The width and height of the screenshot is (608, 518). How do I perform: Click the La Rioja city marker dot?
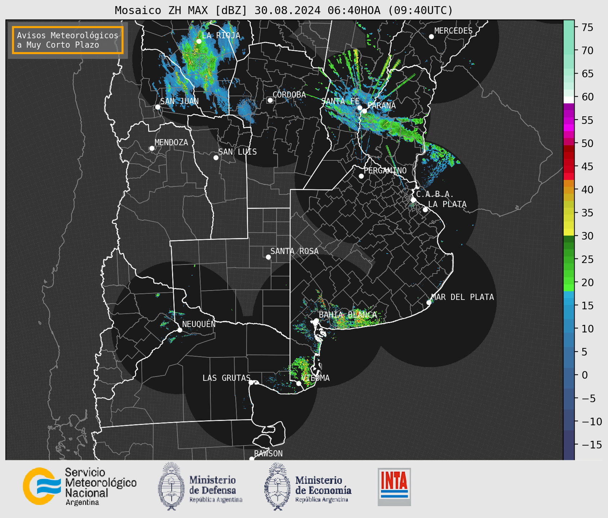pyautogui.click(x=199, y=41)
